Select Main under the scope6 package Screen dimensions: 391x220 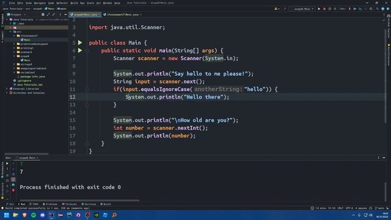tap(26, 60)
